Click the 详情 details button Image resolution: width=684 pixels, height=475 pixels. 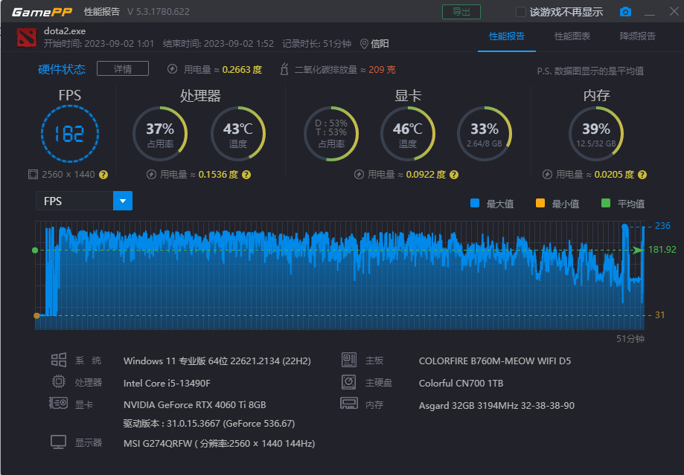click(x=123, y=69)
